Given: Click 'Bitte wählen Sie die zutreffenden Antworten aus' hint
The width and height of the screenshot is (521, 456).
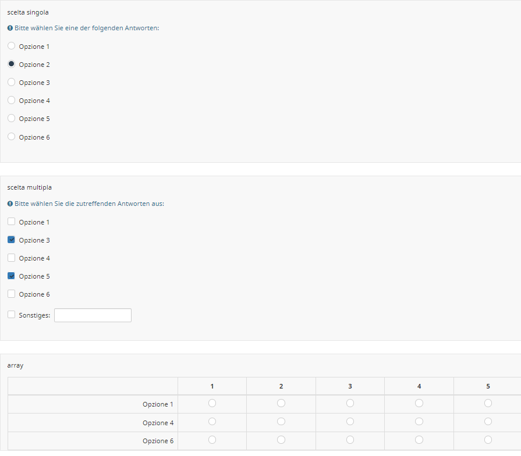Looking at the screenshot, I should [90, 204].
